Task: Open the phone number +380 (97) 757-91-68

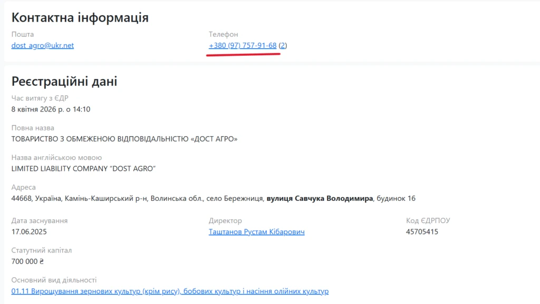Action: [x=242, y=45]
